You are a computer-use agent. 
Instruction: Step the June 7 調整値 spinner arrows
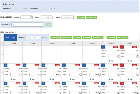[100, 75]
